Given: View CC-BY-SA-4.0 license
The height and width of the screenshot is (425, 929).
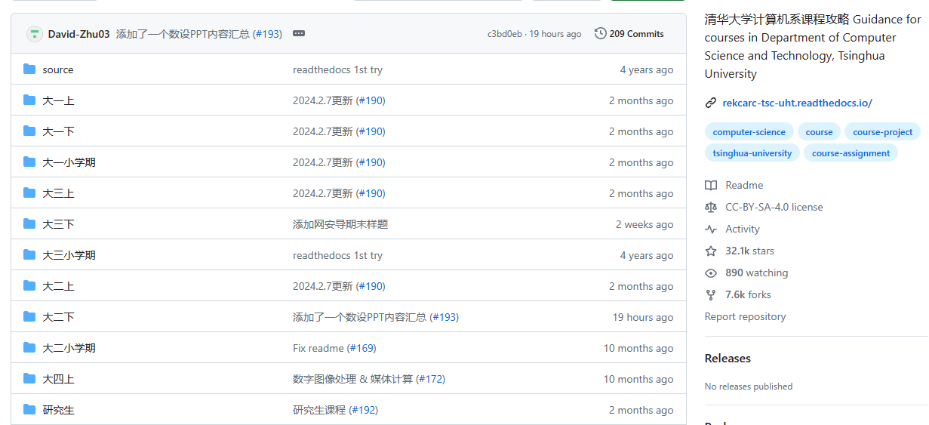Looking at the screenshot, I should click(774, 207).
